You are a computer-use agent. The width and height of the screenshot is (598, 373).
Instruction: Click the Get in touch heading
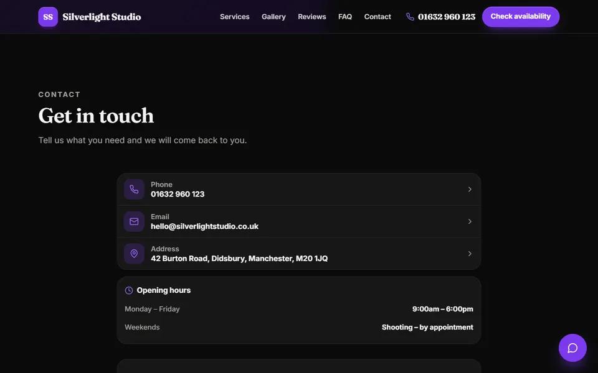coord(96,116)
